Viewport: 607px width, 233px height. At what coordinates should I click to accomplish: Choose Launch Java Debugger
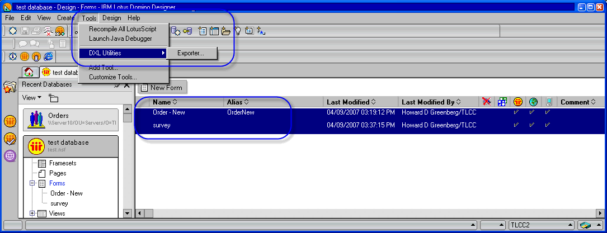pyautogui.click(x=120, y=39)
